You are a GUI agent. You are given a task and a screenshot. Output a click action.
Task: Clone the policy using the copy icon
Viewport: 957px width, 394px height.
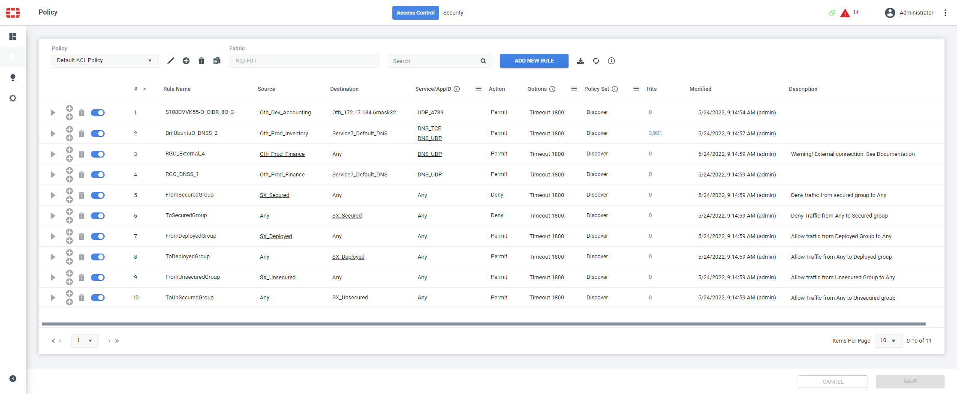[217, 61]
